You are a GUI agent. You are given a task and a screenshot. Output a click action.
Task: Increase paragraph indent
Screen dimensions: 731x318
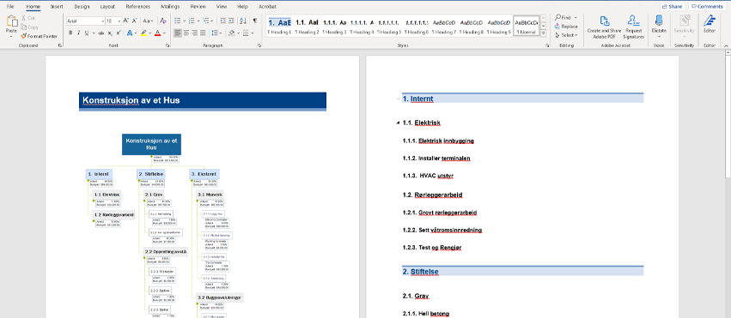pyautogui.click(x=232, y=21)
